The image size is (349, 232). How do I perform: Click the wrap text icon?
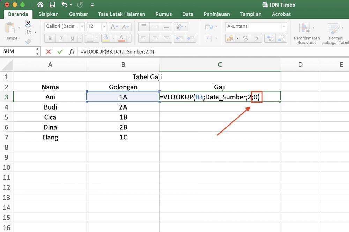point(209,27)
